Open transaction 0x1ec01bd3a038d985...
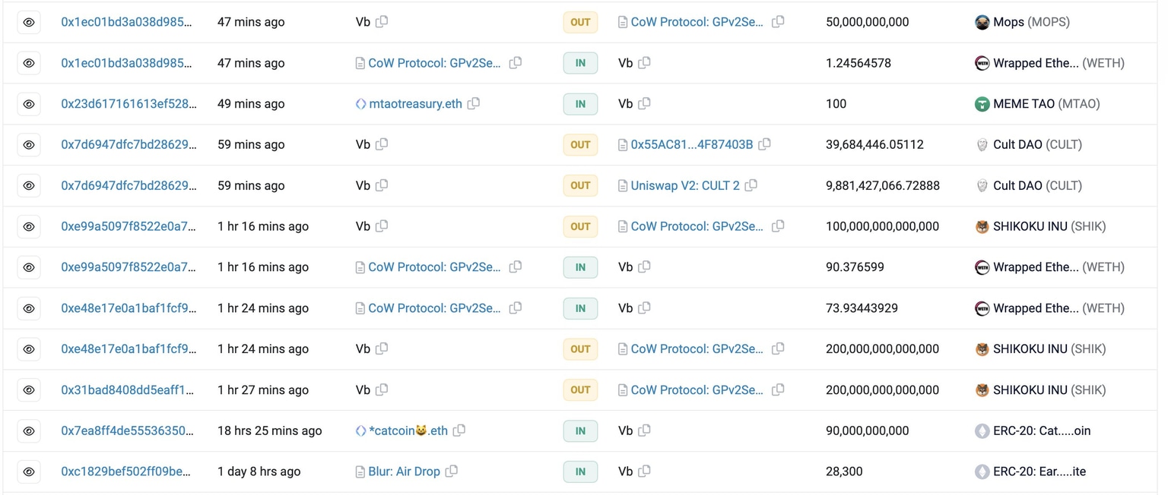1168x495 pixels. point(127,22)
